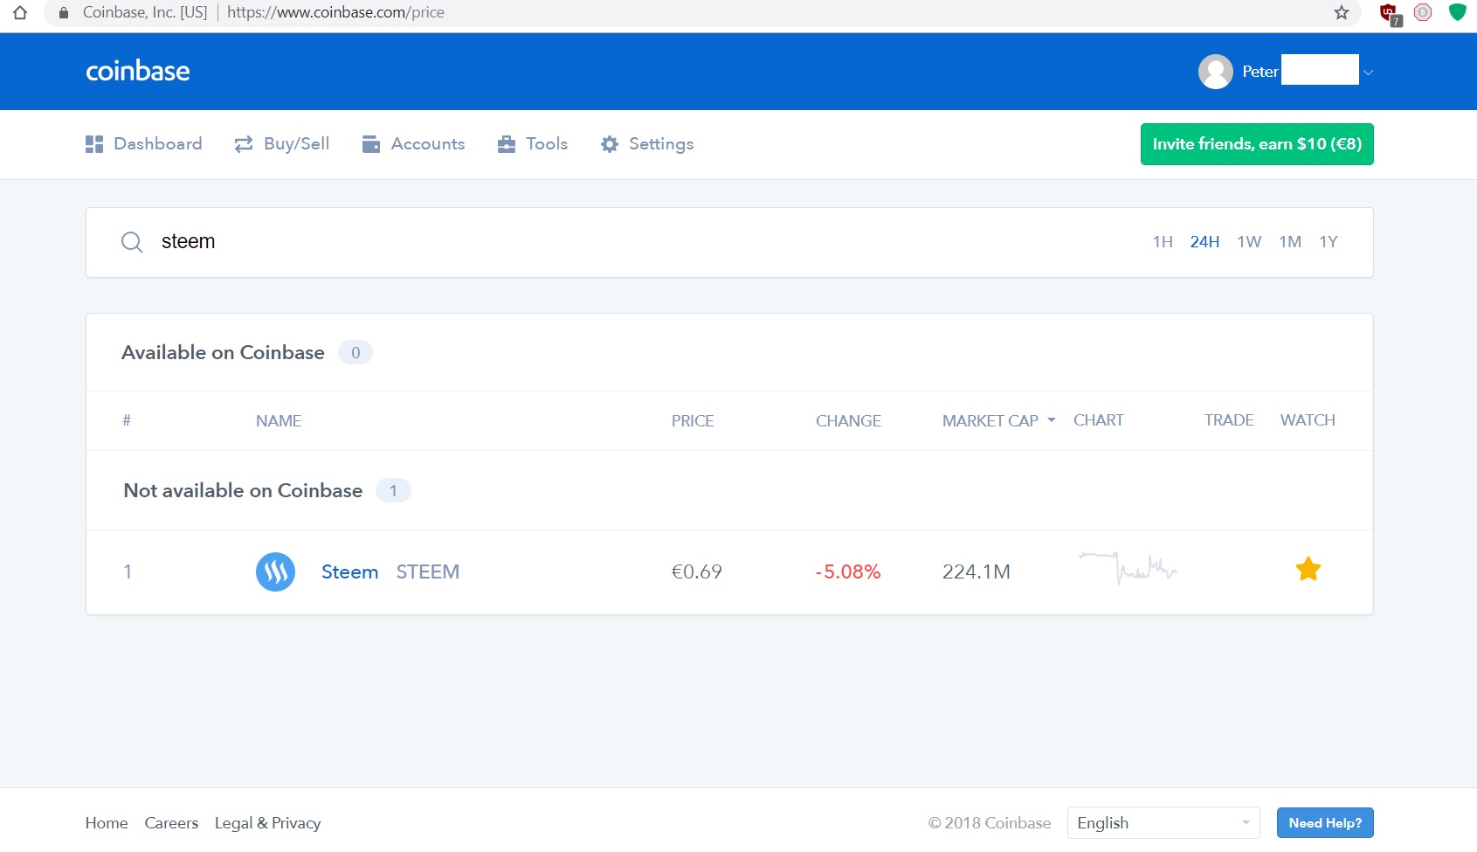Click the WATCH column header

pos(1308,420)
